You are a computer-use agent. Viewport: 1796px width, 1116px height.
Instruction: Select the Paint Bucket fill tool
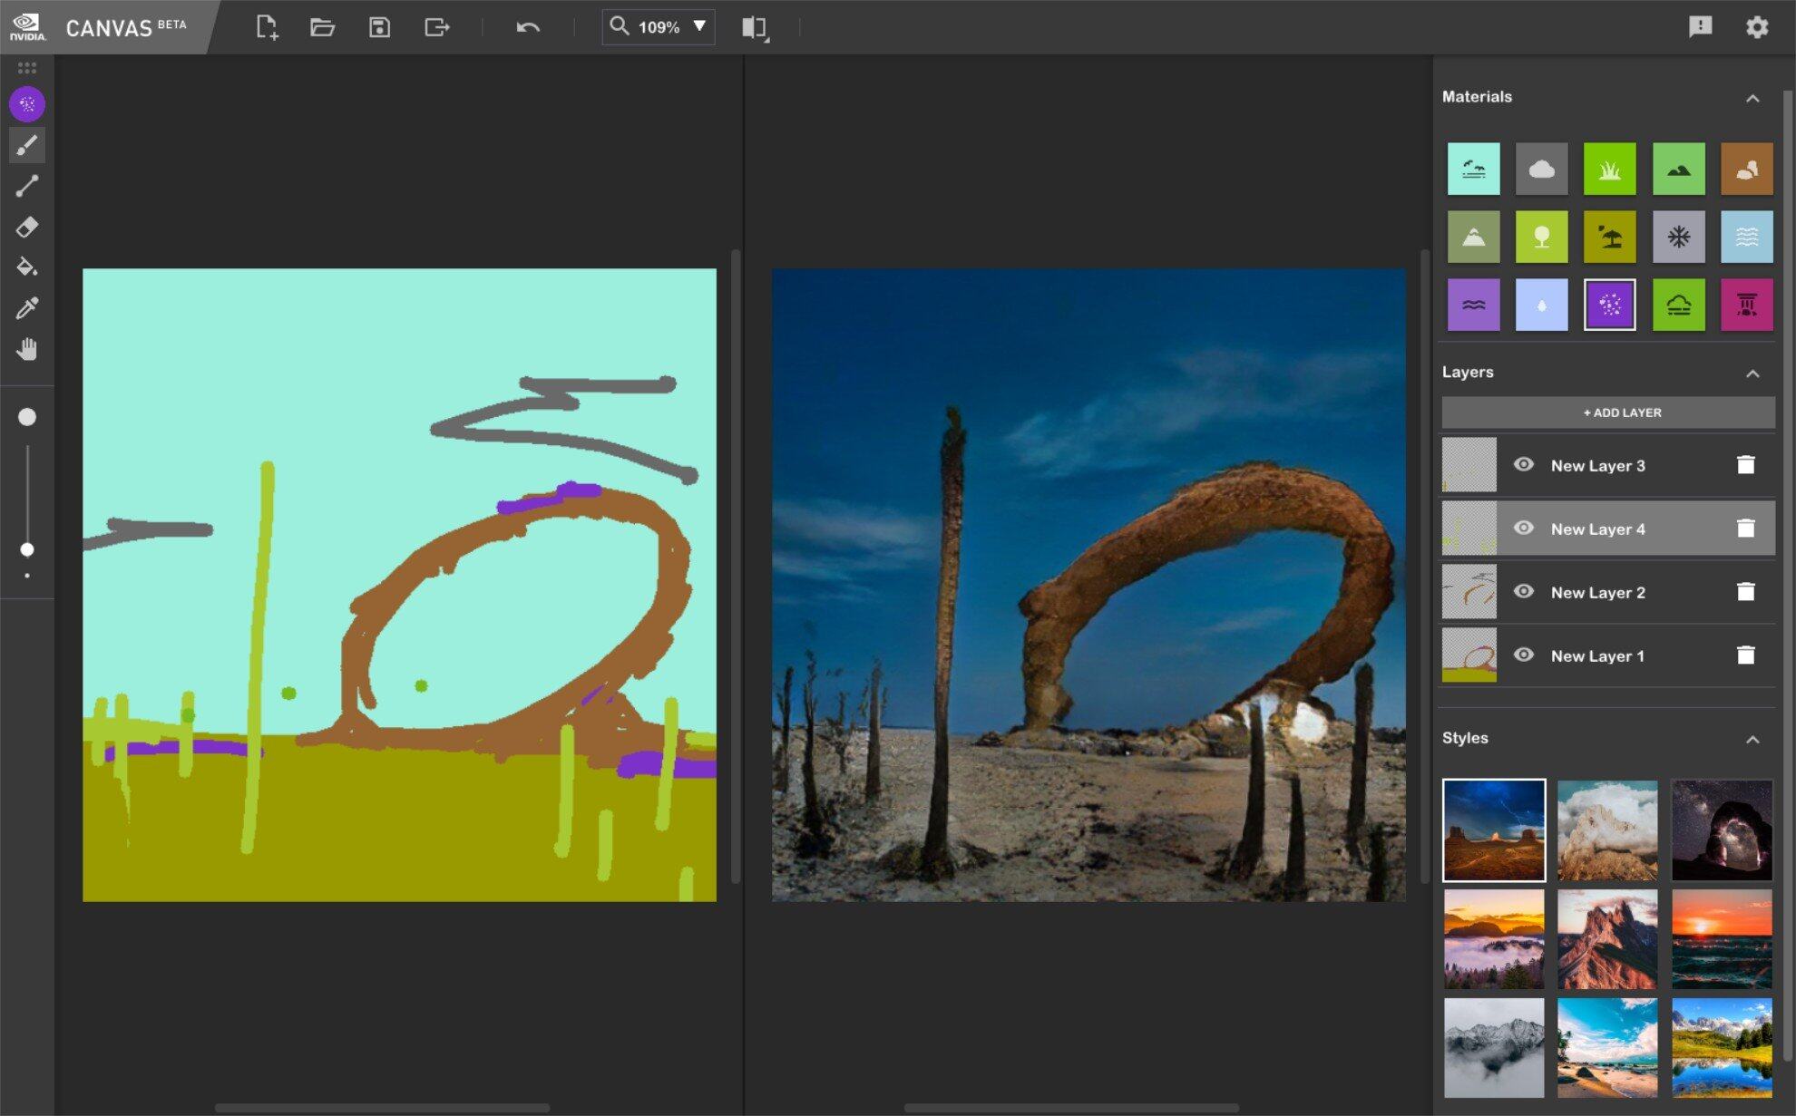pyautogui.click(x=27, y=267)
